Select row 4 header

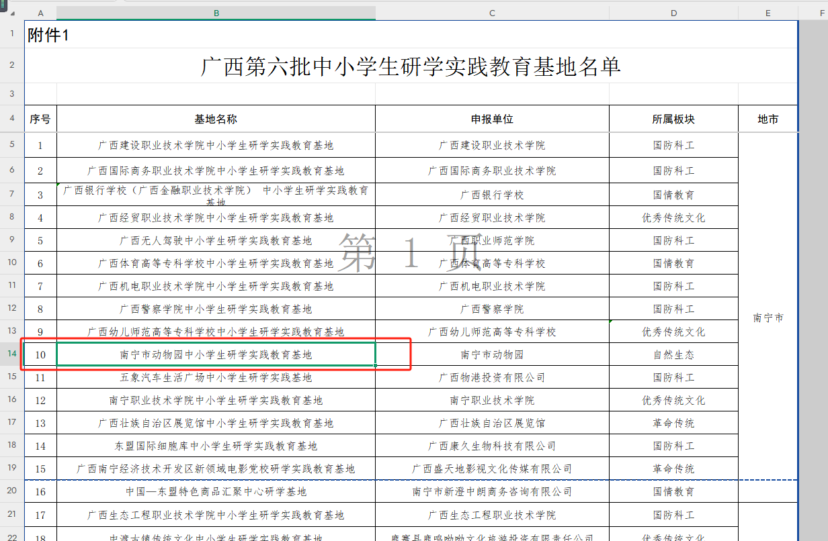[x=12, y=119]
